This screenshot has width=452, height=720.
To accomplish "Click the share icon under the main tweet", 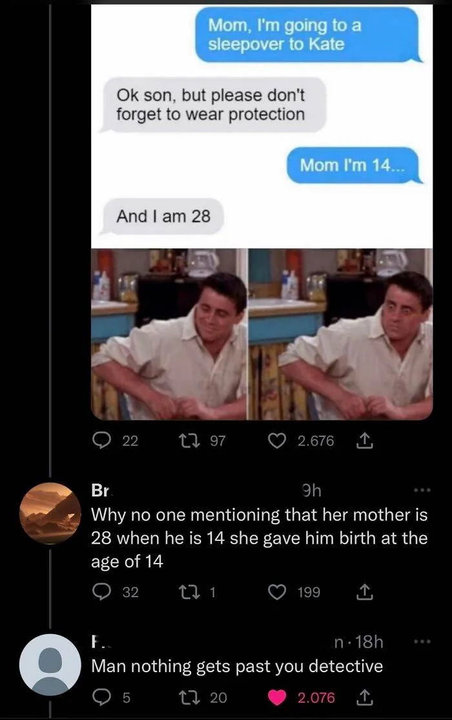I will (x=364, y=441).
